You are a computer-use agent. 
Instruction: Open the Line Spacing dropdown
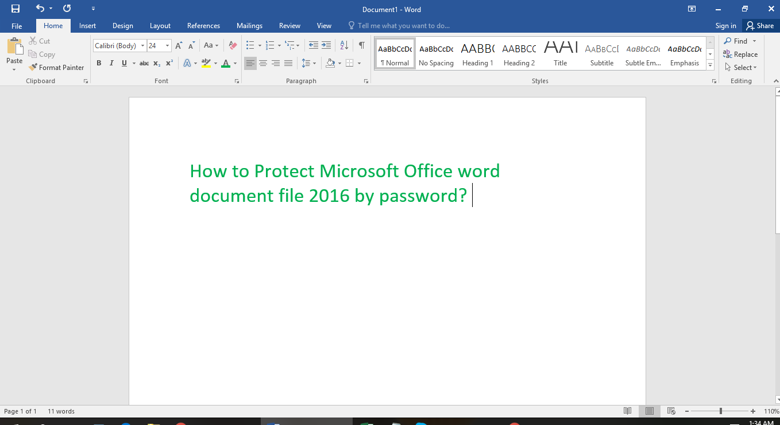pyautogui.click(x=308, y=63)
